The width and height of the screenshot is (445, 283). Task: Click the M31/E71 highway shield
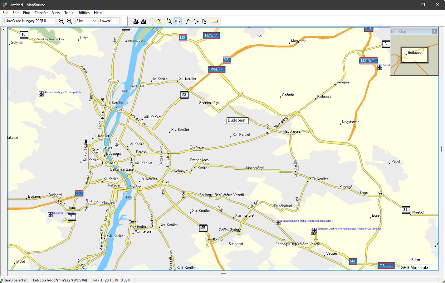pos(368,61)
